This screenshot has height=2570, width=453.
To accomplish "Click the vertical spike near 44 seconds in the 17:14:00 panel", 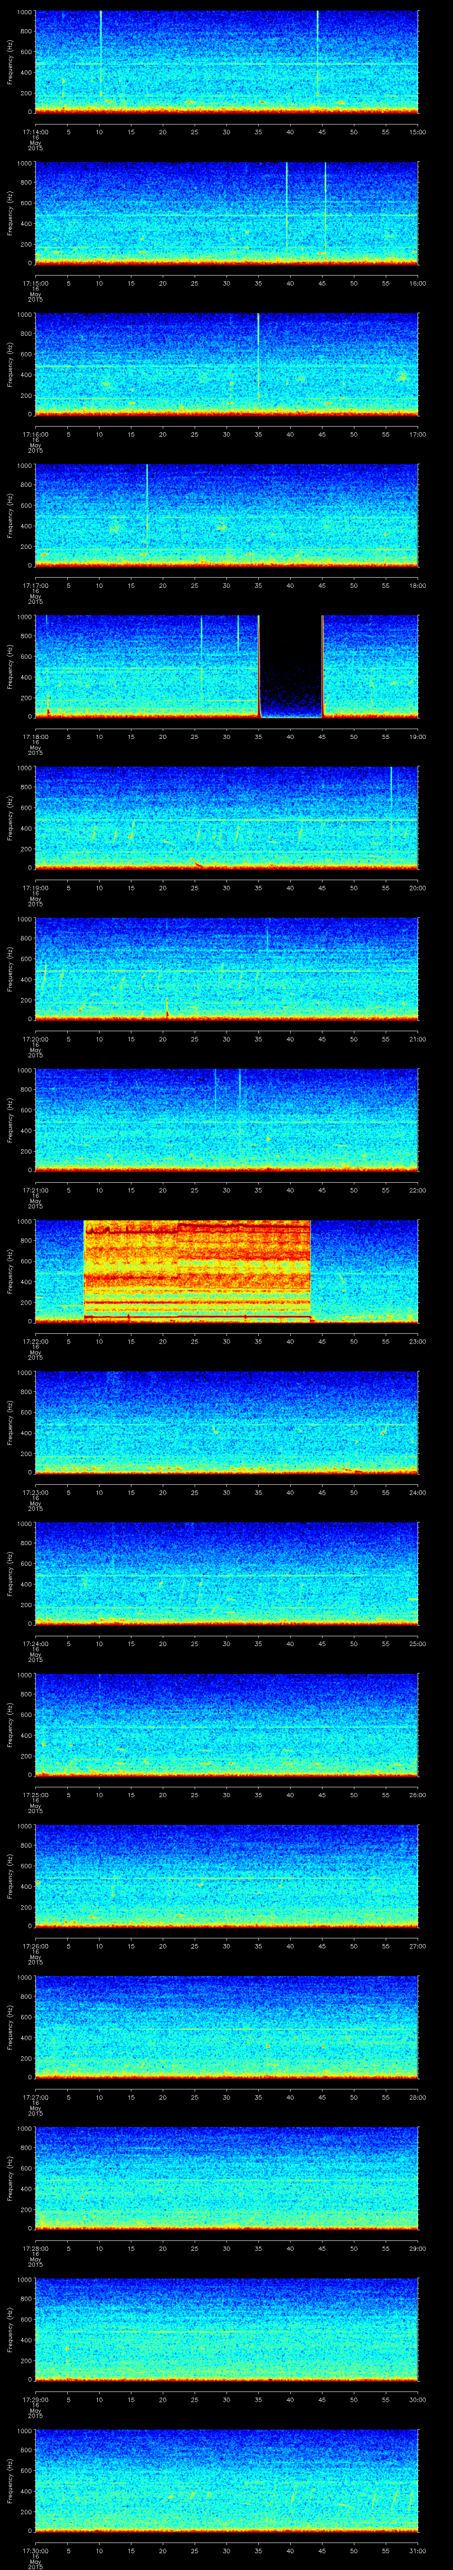I will [x=317, y=55].
